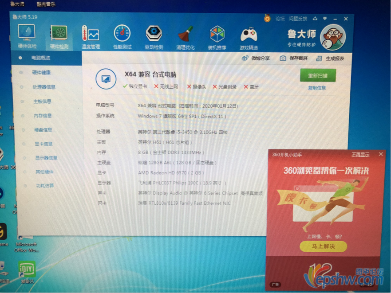Click 不再显示 in 360 popup

pyautogui.click(x=360, y=154)
